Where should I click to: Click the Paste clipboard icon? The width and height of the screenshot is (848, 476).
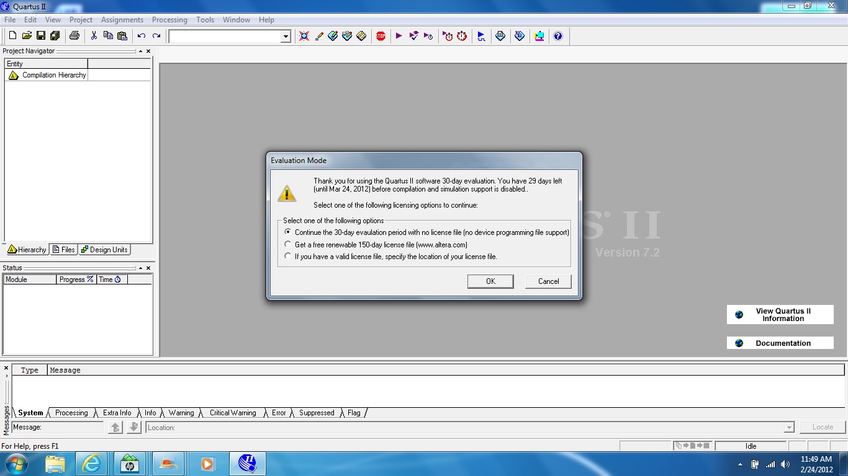(x=122, y=36)
